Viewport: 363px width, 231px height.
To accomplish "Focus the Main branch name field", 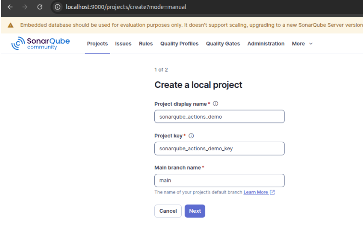I will coord(219,181).
